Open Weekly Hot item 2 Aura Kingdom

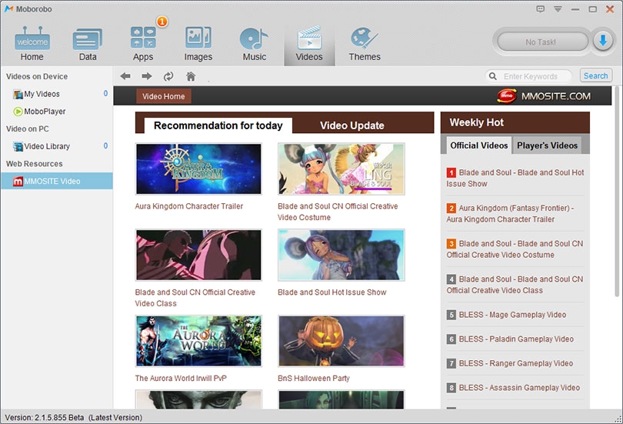(x=510, y=213)
